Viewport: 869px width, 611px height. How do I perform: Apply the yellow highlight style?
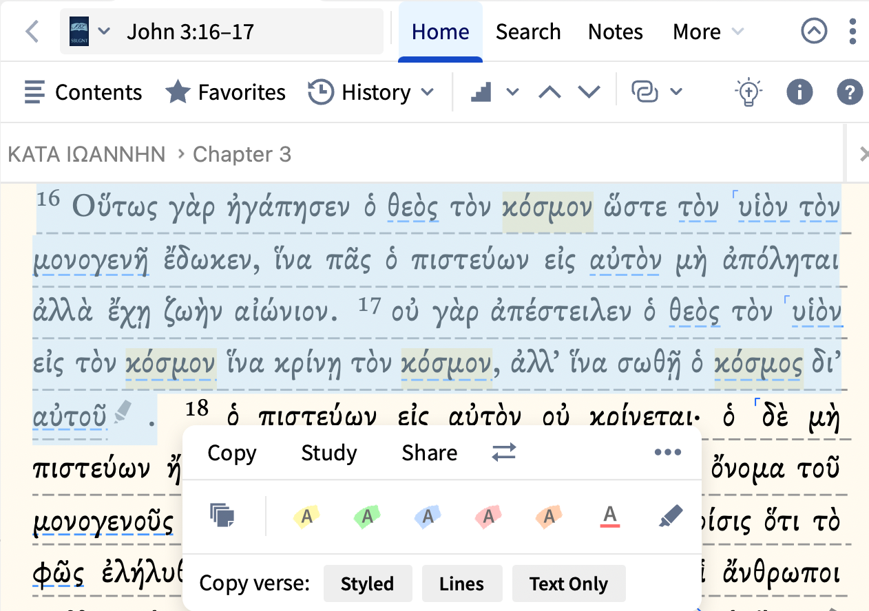pos(306,516)
